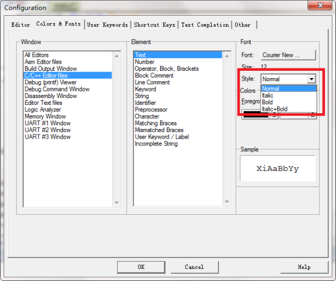
Task: Select User Keyword / Label element
Action: [x=178, y=137]
